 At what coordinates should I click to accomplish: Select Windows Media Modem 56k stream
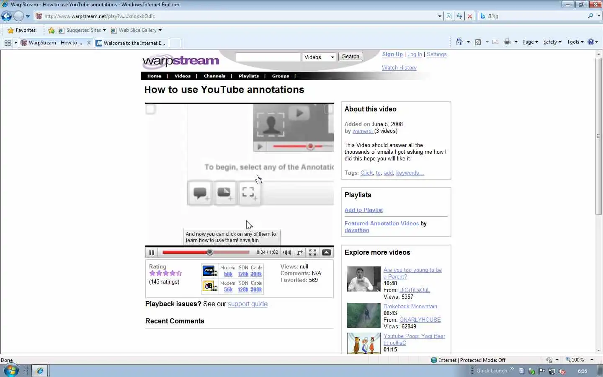(x=228, y=289)
